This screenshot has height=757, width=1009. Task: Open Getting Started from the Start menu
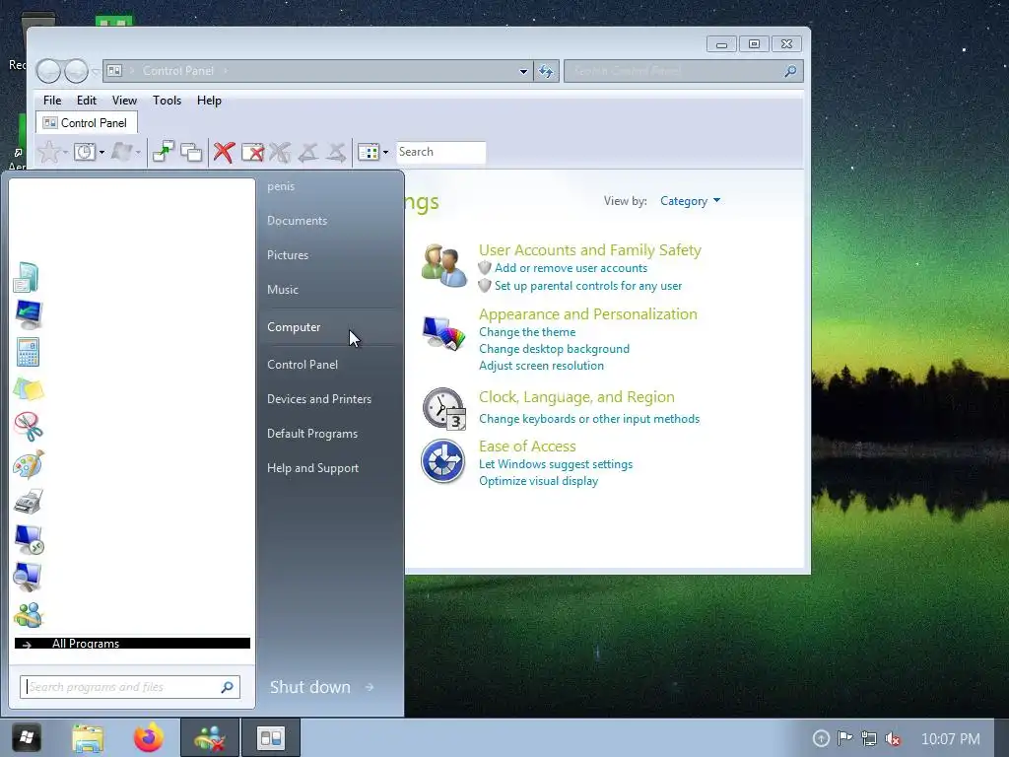(x=27, y=278)
